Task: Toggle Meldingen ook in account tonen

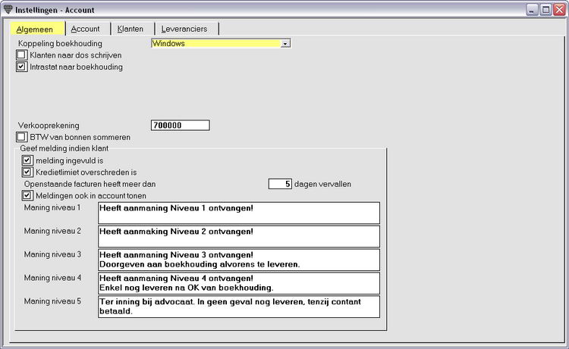Action: pos(27,195)
